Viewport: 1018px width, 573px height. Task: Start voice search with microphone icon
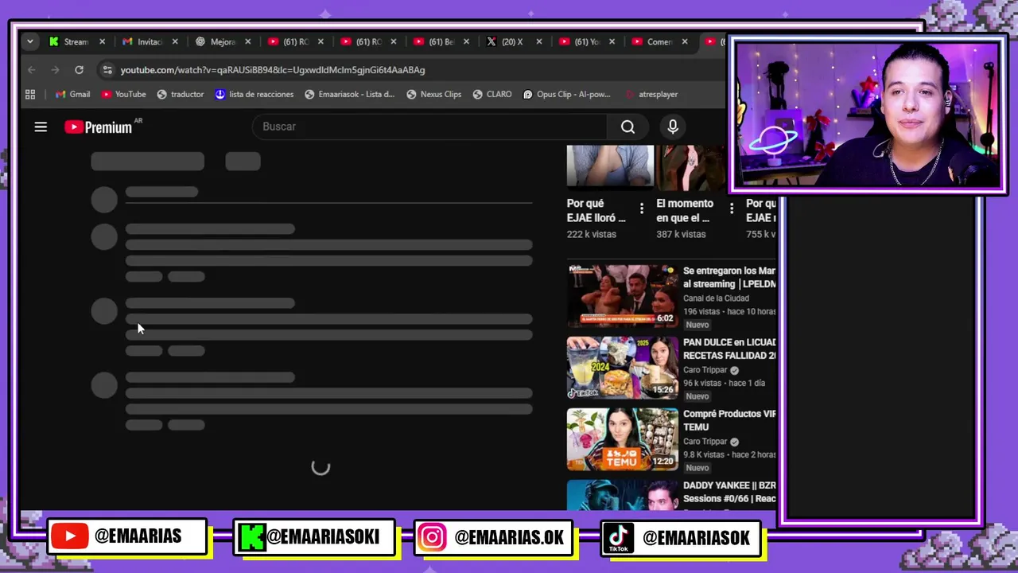[x=673, y=127]
